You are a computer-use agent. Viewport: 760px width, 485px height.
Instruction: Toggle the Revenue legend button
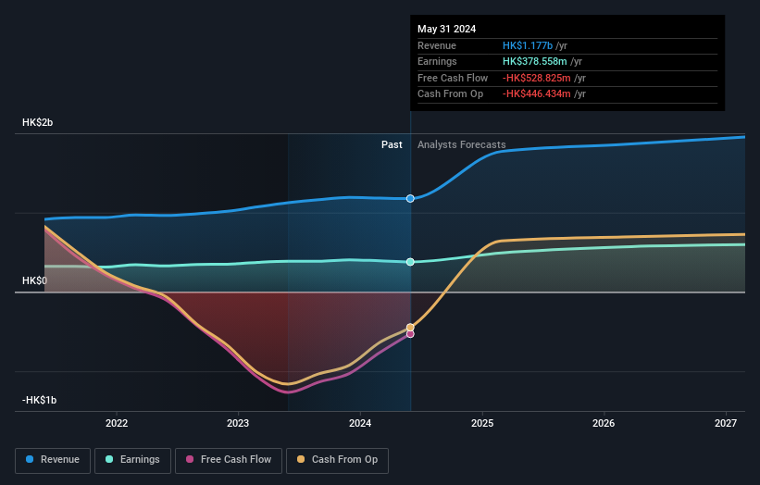pos(53,460)
